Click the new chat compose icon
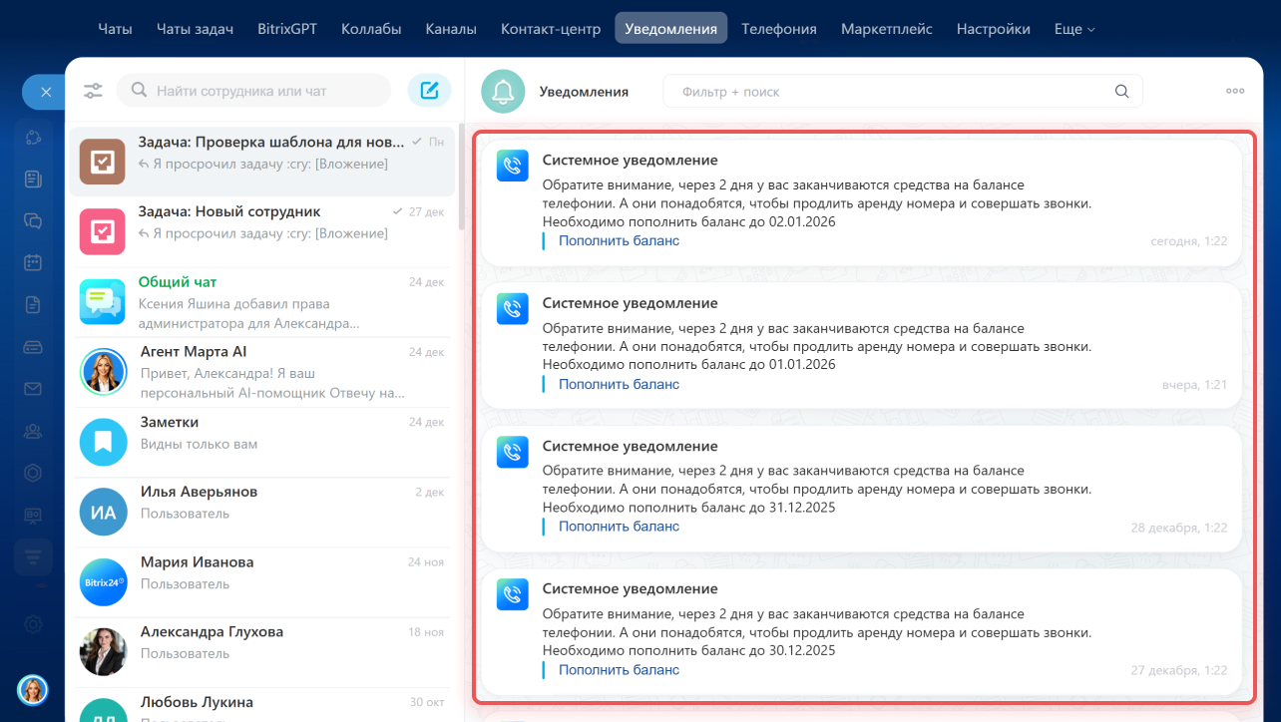The width and height of the screenshot is (1281, 722). point(429,91)
